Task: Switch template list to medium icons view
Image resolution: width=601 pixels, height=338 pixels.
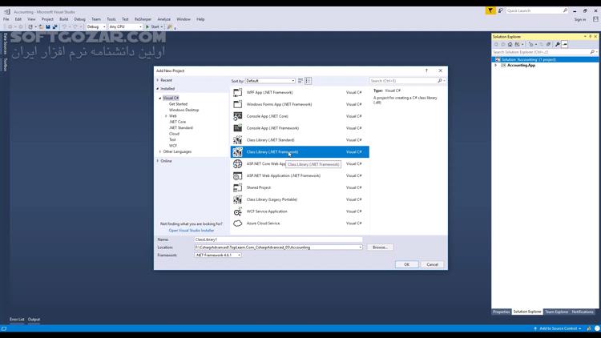Action: tap(309, 81)
